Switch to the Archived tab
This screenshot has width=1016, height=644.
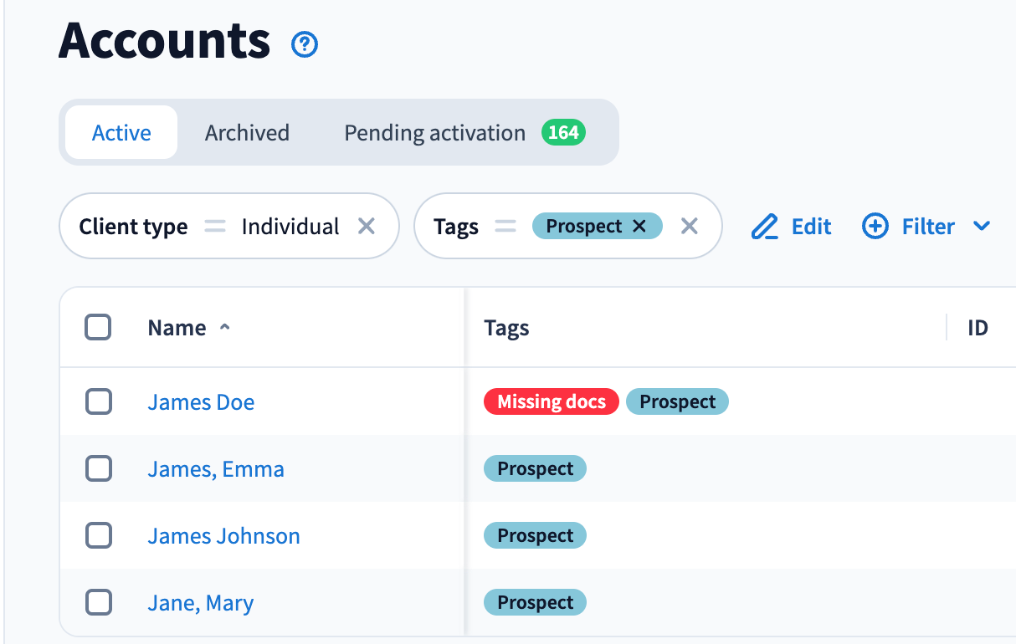[247, 133]
